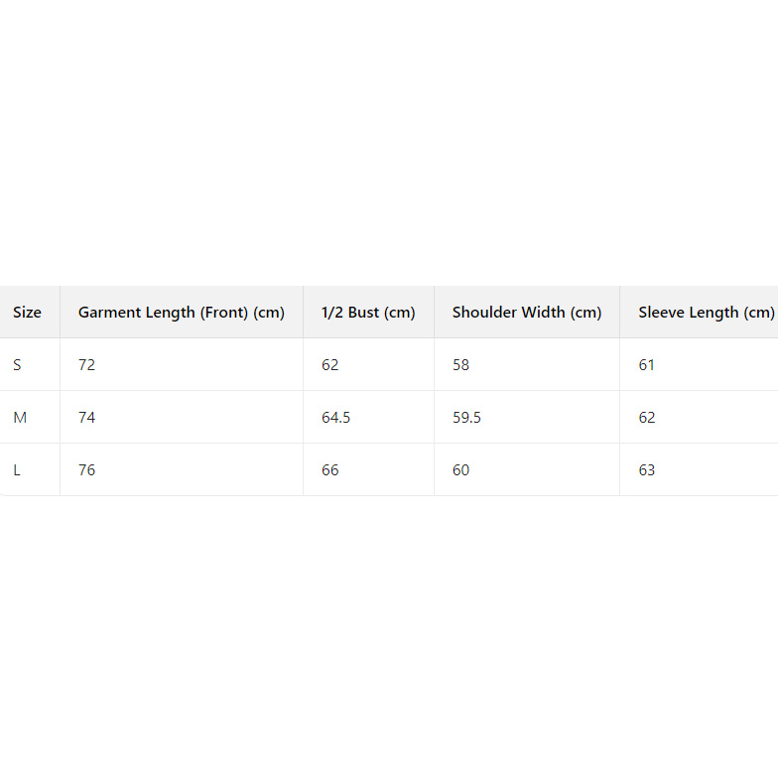778x778 pixels.
Task: Click garment length value 74 for size M
Action: tap(87, 418)
